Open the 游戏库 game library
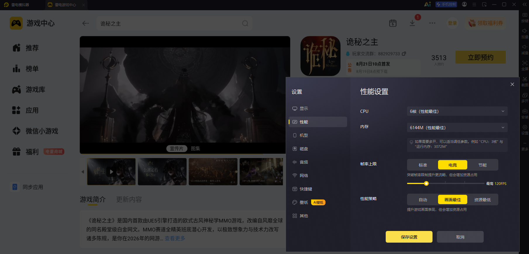529x254 pixels. pyautogui.click(x=29, y=90)
